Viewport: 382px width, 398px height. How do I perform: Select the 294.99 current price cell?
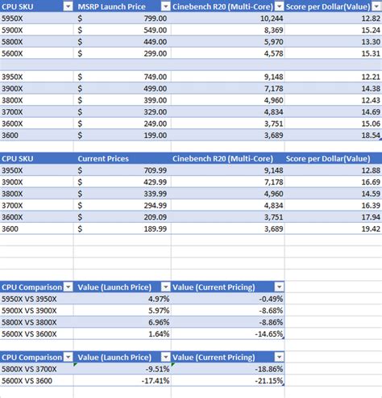122,205
